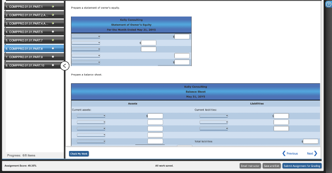332x173 pixels.
Task: Open first current assets account dropdown
Action: [x=91, y=116]
